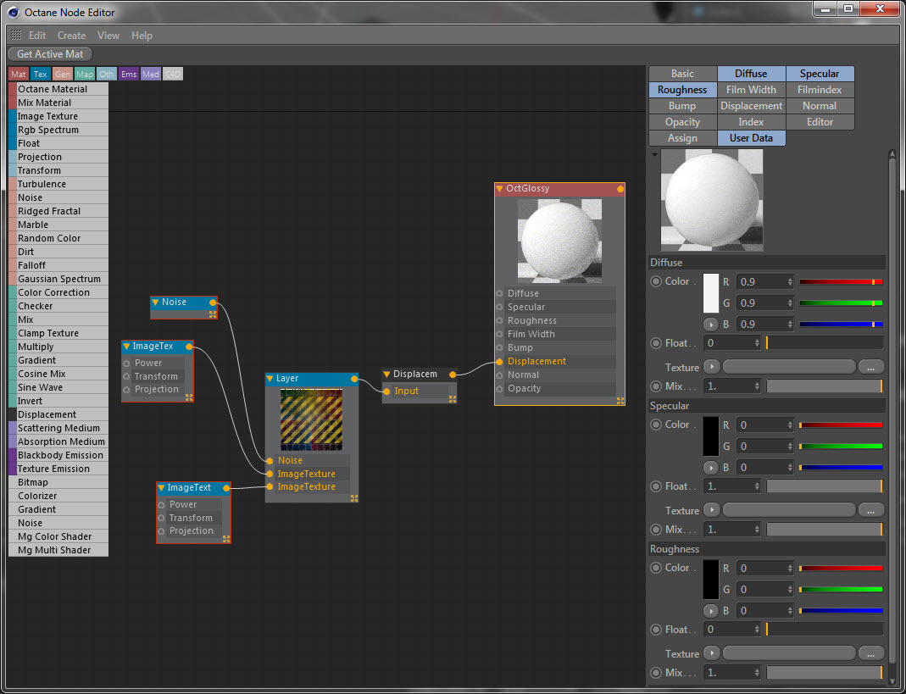Open the View menu
Viewport: 906px width, 694px height.
pyautogui.click(x=108, y=36)
